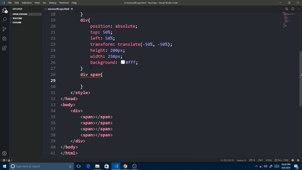This screenshot has width=302, height=170.
Task: Open the Terminal menu
Action: tap(64, 3)
